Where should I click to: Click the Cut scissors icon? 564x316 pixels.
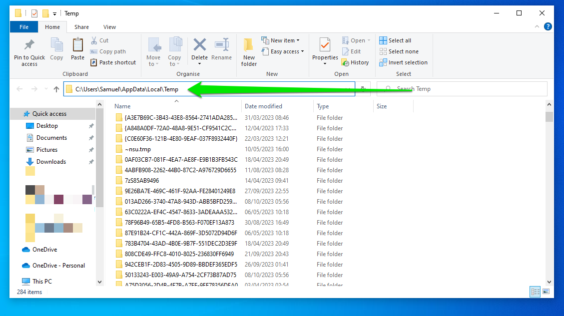94,40
